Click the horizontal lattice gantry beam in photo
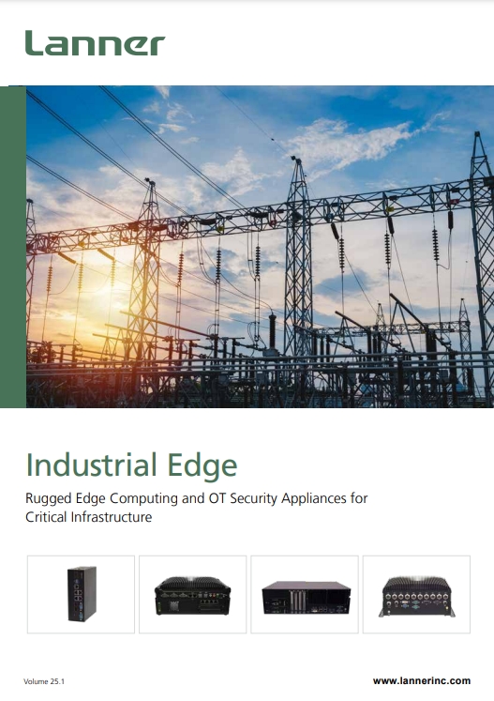The height and width of the screenshot is (701, 494). (259, 217)
